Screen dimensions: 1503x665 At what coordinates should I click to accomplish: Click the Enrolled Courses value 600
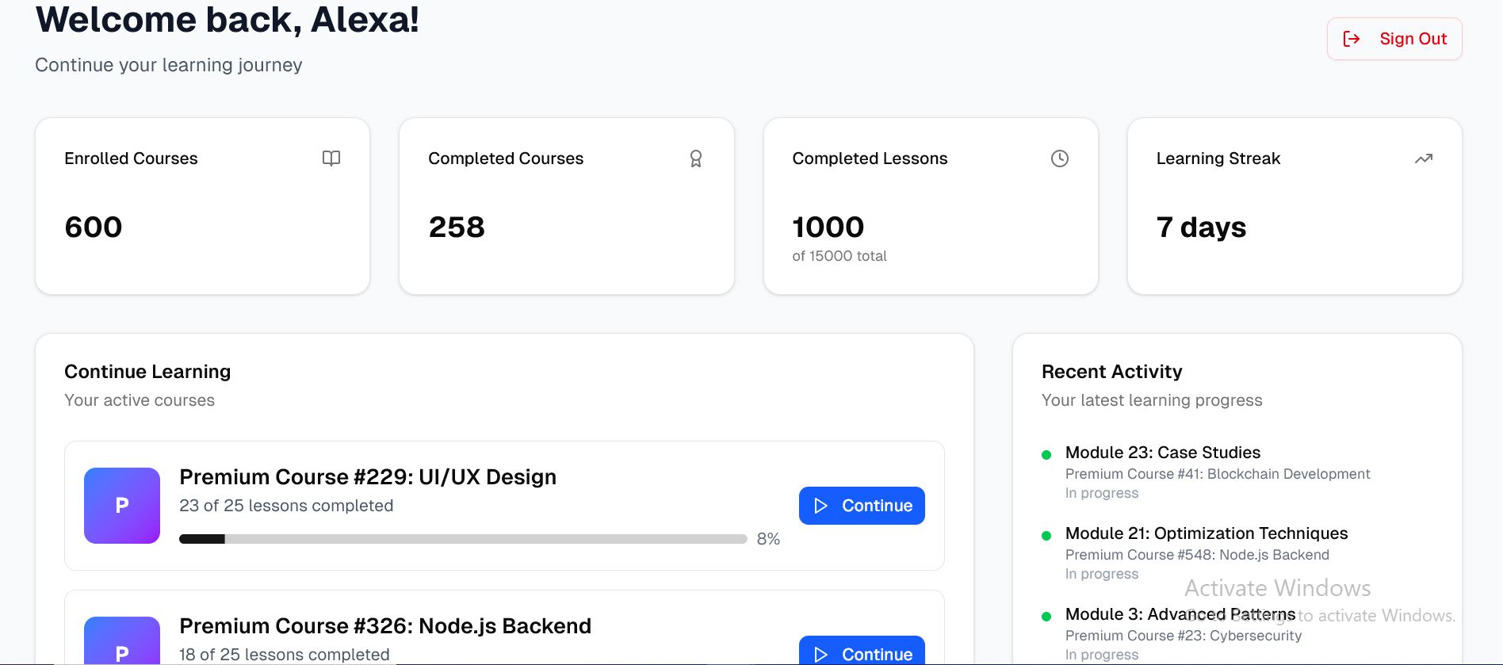pos(94,227)
